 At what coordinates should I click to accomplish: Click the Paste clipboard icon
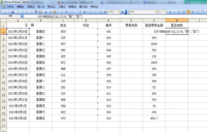pyautogui.click(x=54, y=12)
